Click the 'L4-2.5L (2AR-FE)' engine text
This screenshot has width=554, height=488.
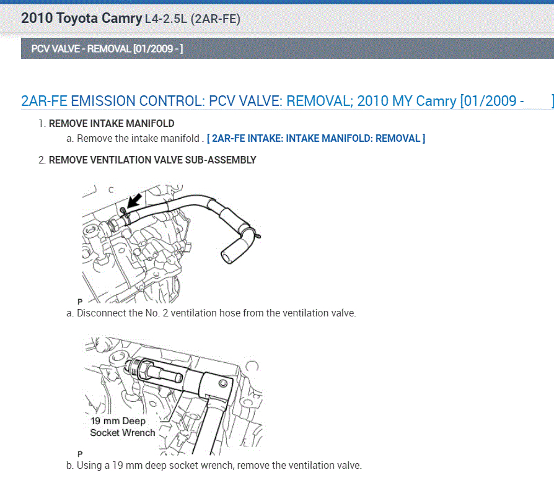coord(193,19)
